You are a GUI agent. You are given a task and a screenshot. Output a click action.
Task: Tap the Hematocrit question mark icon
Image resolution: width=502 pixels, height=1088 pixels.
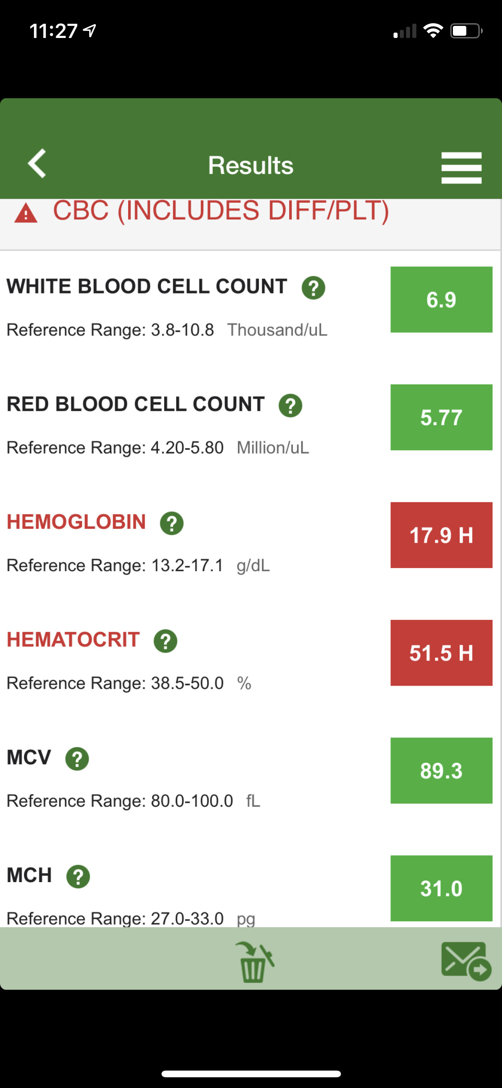pyautogui.click(x=166, y=641)
